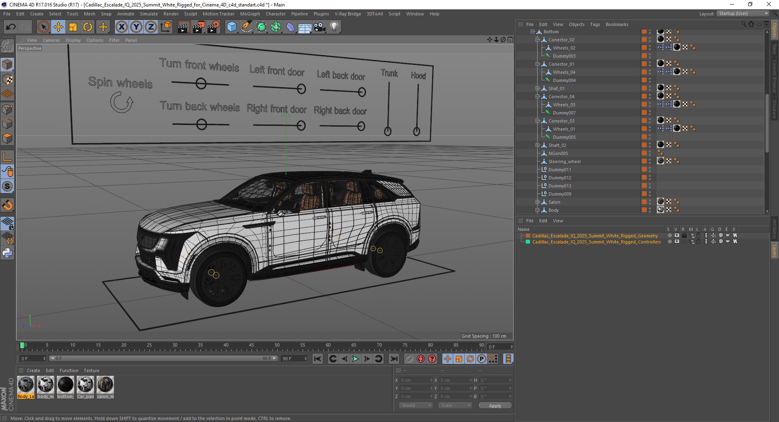Open the Floor environment icon
779x422 pixels.
pos(305,27)
